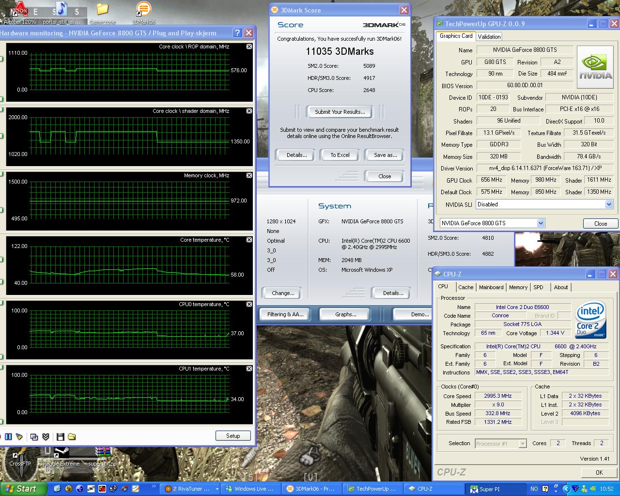Click Submit Your Results in 3DMark Score
This screenshot has width=620, height=496.
click(x=340, y=112)
